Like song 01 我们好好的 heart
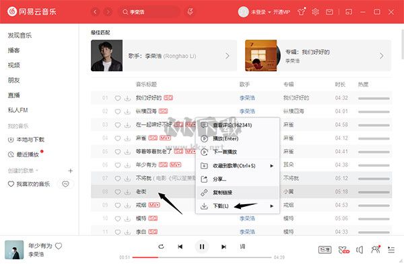The image size is (404, 264). pos(117,98)
